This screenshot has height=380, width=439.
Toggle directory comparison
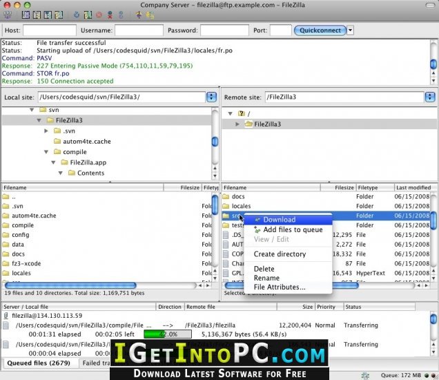tap(150, 15)
